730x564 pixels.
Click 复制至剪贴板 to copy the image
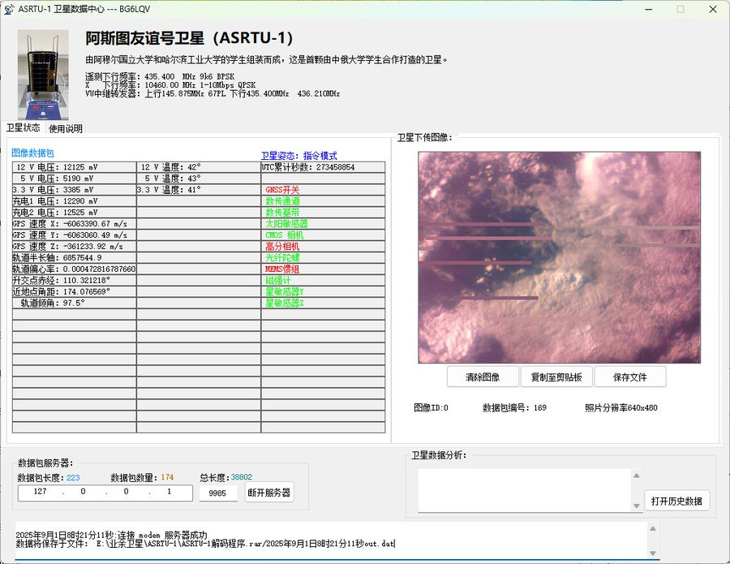[556, 377]
